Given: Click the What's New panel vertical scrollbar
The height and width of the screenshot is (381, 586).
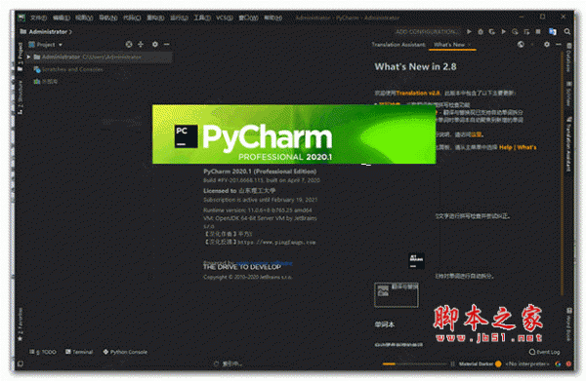Looking at the screenshot, I should (x=563, y=173).
